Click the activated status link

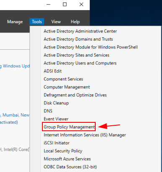[x=9, y=122]
